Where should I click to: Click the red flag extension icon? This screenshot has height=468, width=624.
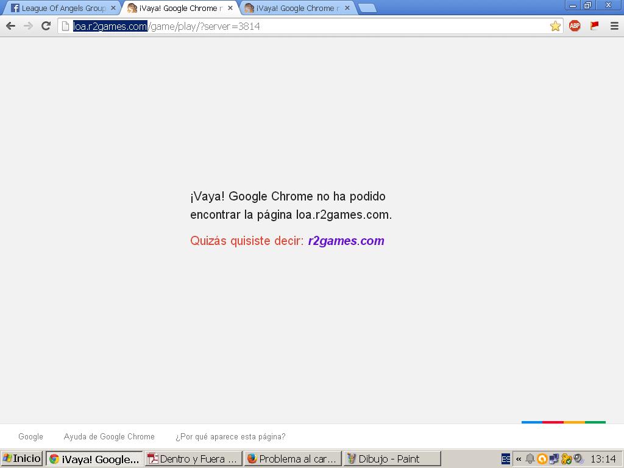(x=594, y=26)
